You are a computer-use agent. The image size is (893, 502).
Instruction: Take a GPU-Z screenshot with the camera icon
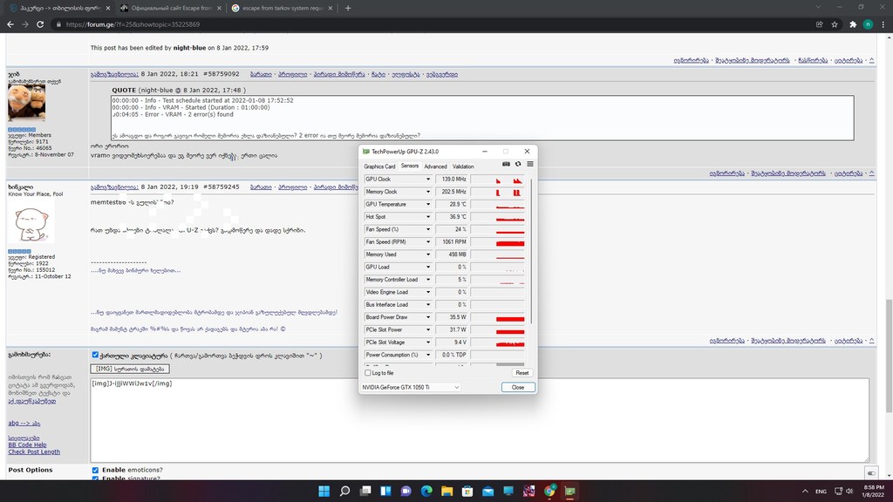coord(506,164)
